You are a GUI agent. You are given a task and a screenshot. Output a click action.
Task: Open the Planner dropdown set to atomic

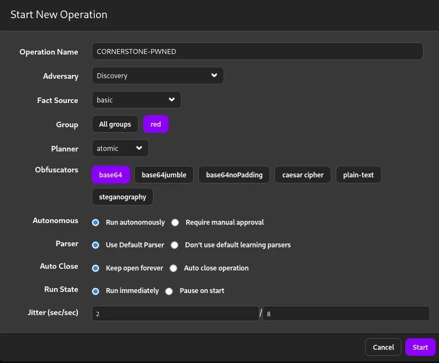pyautogui.click(x=120, y=148)
